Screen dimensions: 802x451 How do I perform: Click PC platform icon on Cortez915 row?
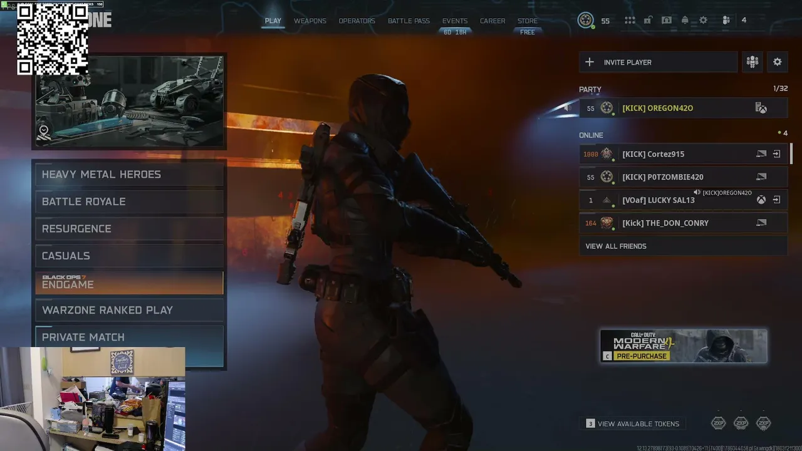pos(761,154)
